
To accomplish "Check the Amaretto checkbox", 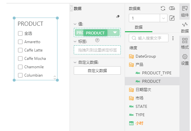I will [x=20, y=42].
